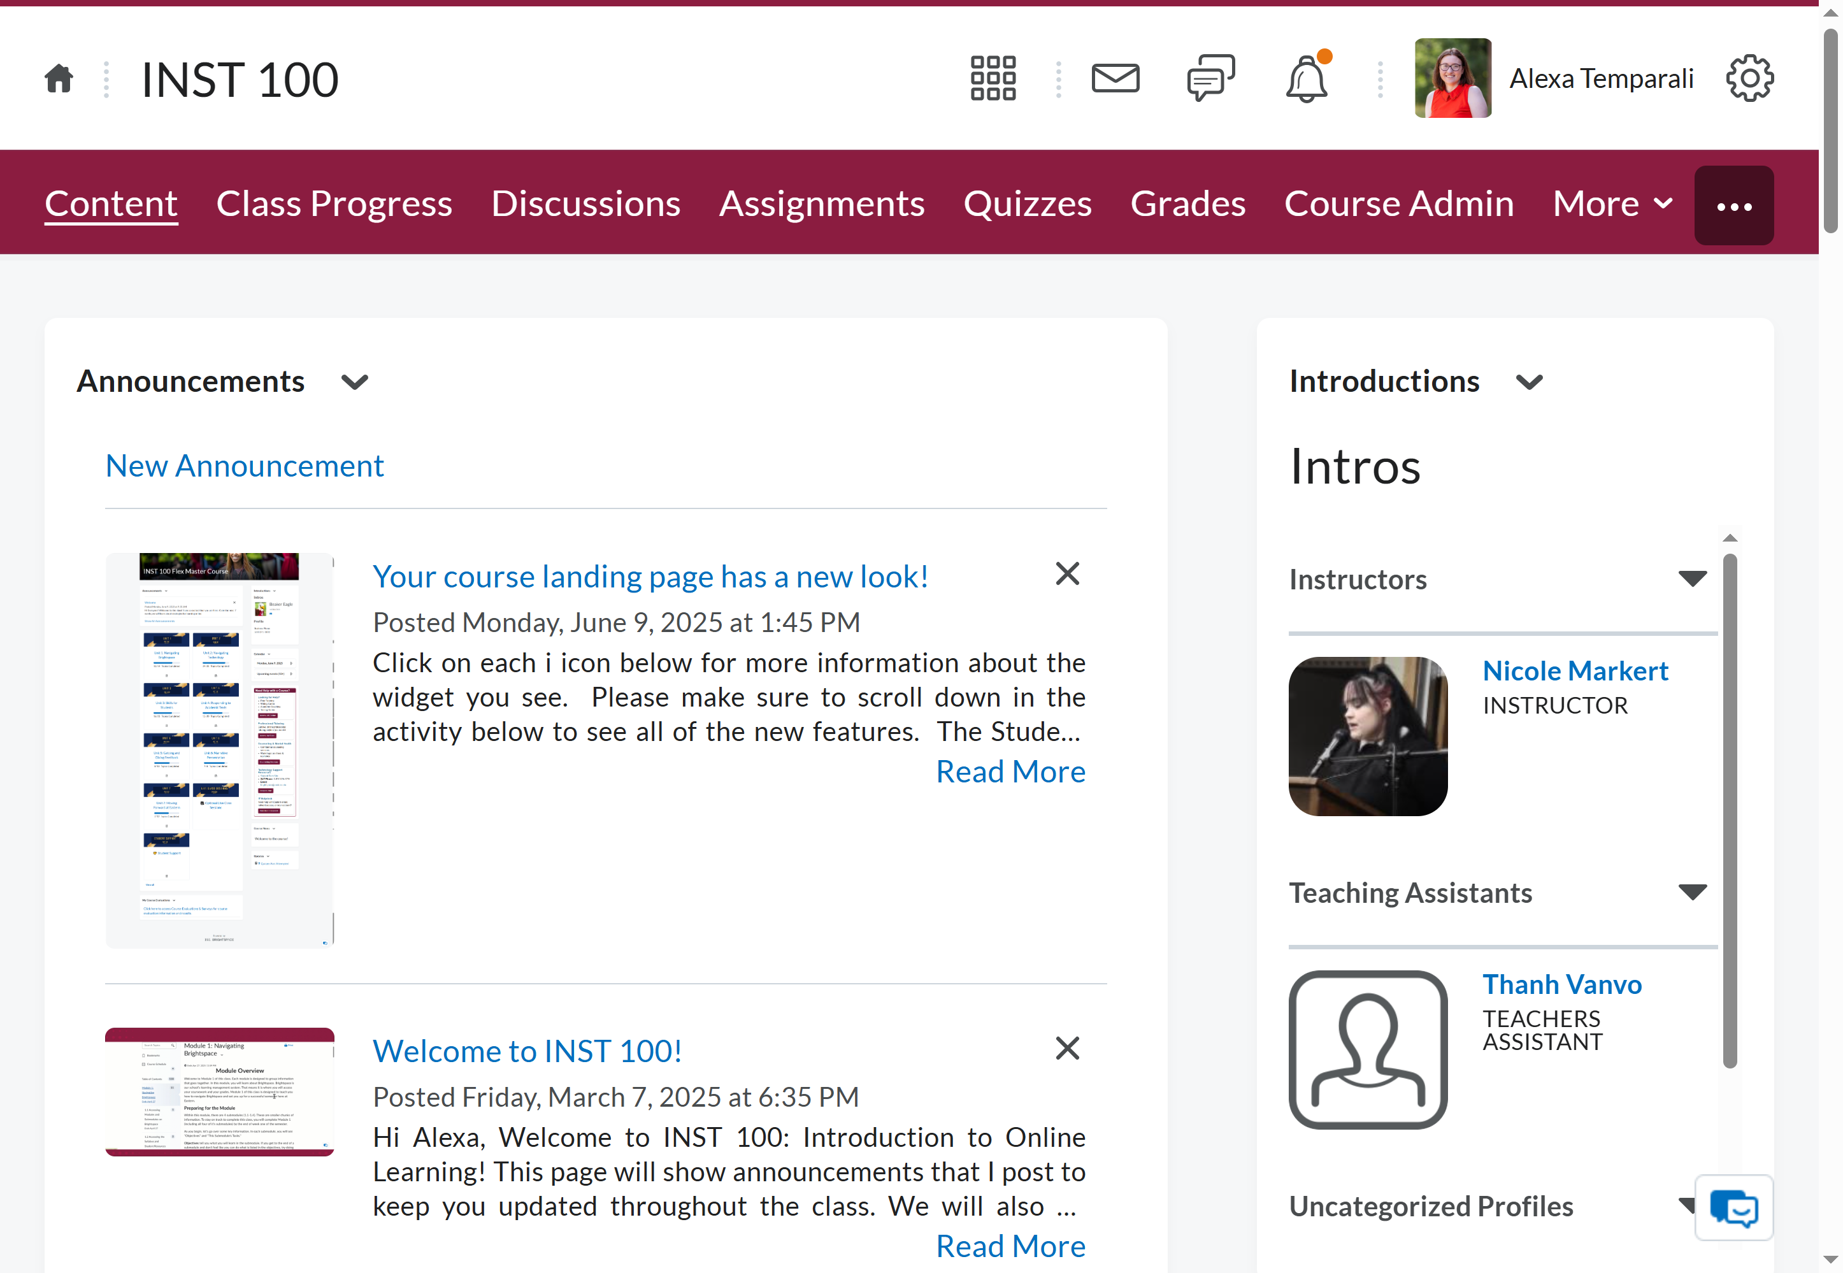Click Read More under the landing page announcement
This screenshot has width=1843, height=1273.
pos(1010,772)
